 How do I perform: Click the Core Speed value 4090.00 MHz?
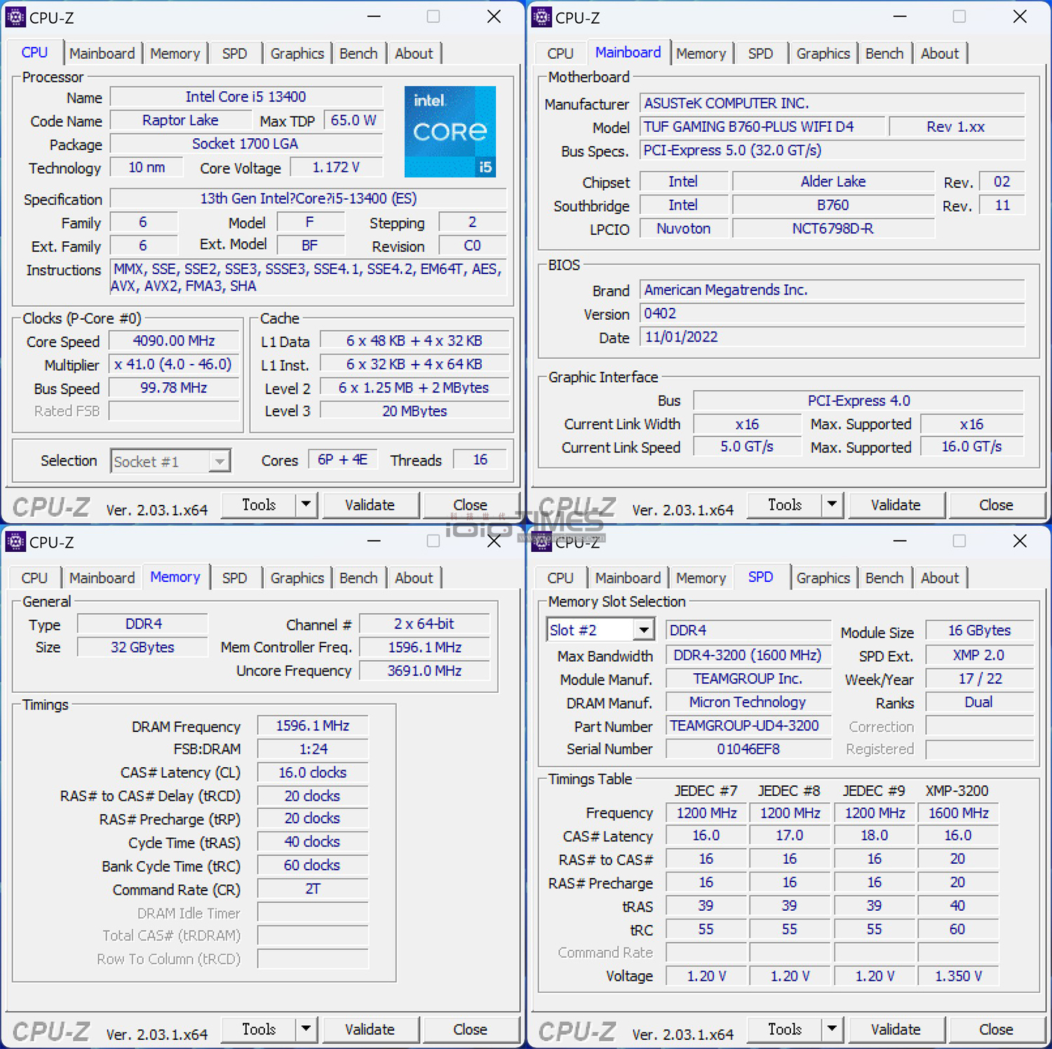point(174,341)
